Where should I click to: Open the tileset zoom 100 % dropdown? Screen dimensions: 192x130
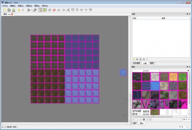pyautogui.click(x=186, y=119)
